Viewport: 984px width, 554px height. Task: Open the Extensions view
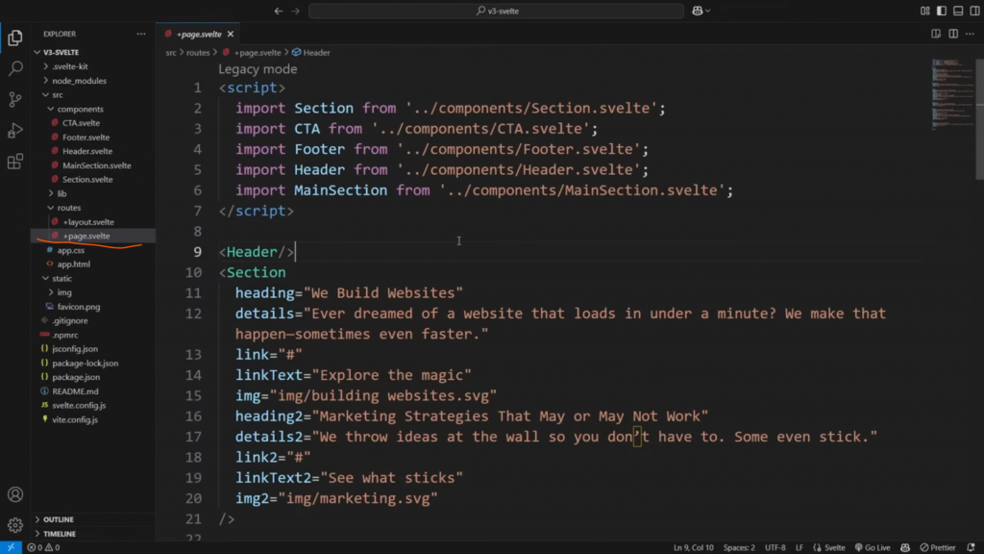(15, 162)
